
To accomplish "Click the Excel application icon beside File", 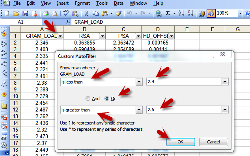I will pyautogui.click(x=6, y=3).
